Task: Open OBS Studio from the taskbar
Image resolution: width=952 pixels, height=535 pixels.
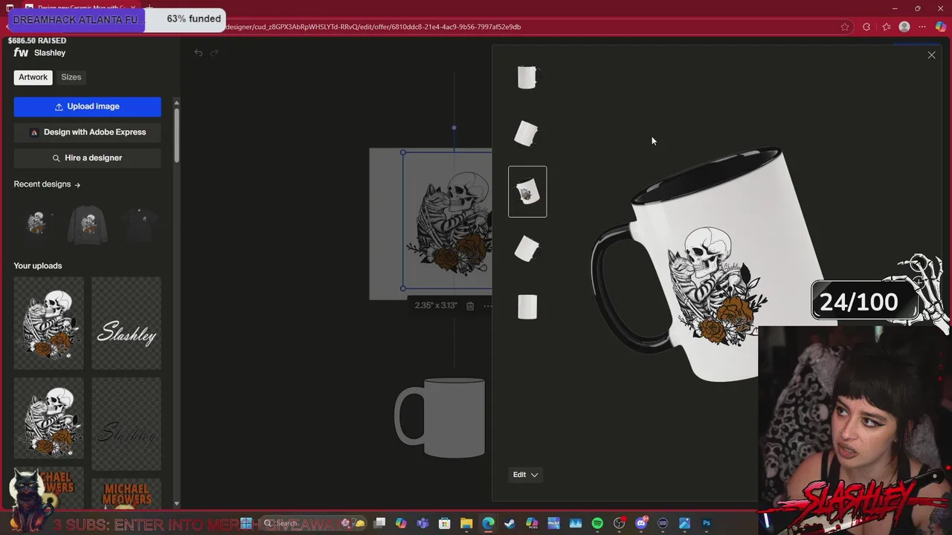Action: tap(619, 523)
